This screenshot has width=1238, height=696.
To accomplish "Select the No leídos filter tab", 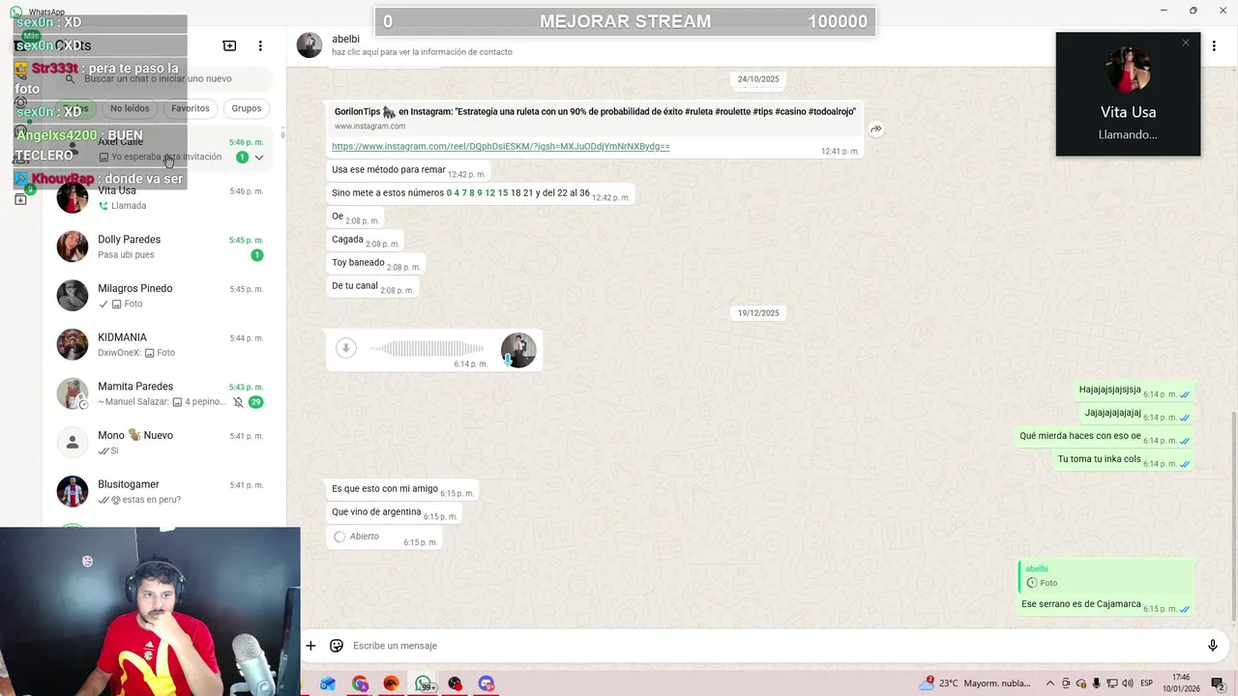I will pos(130,108).
